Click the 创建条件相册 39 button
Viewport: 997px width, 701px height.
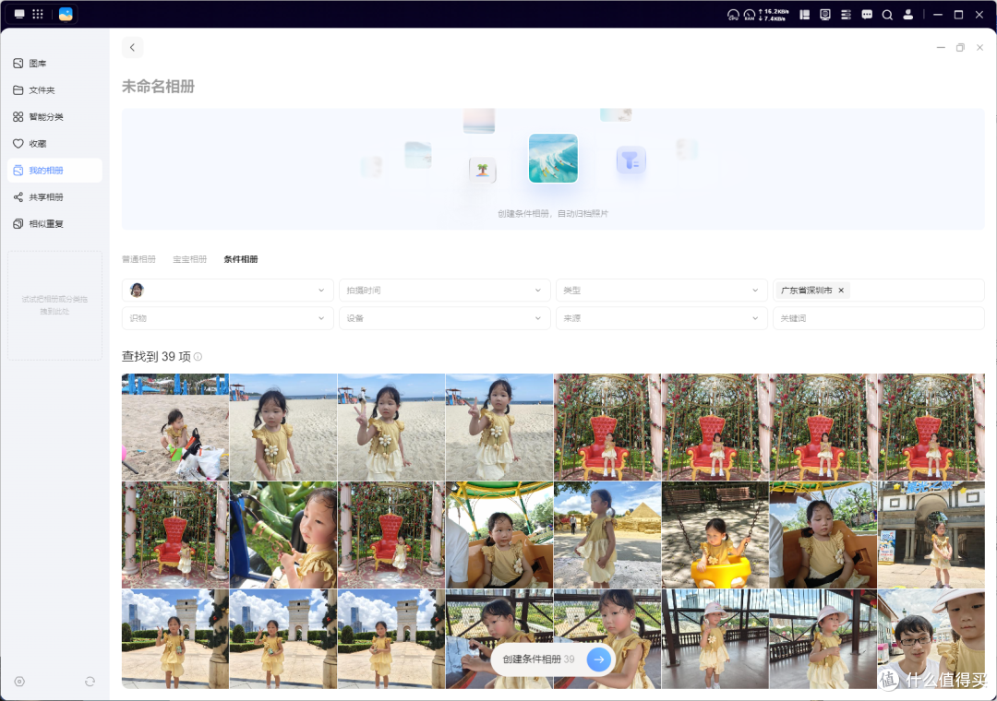(552, 659)
